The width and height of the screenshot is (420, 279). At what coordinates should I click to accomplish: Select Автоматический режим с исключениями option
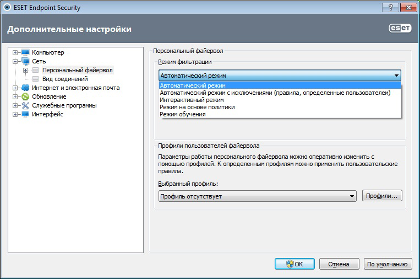[280, 93]
